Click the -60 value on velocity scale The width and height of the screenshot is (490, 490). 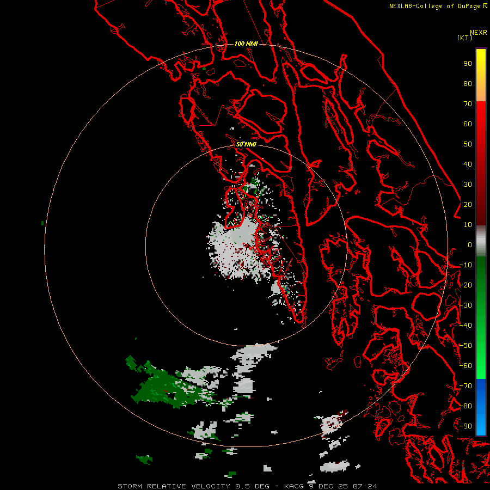tap(465, 366)
